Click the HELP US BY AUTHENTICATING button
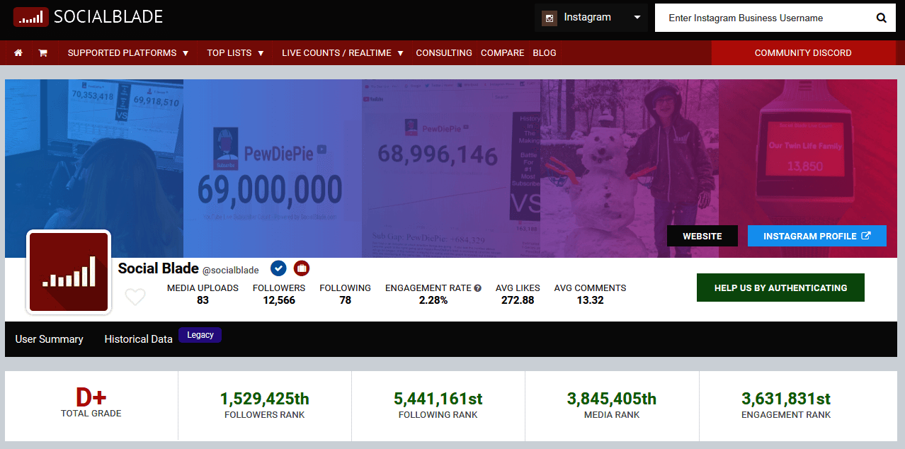This screenshot has height=449, width=905. 780,288
